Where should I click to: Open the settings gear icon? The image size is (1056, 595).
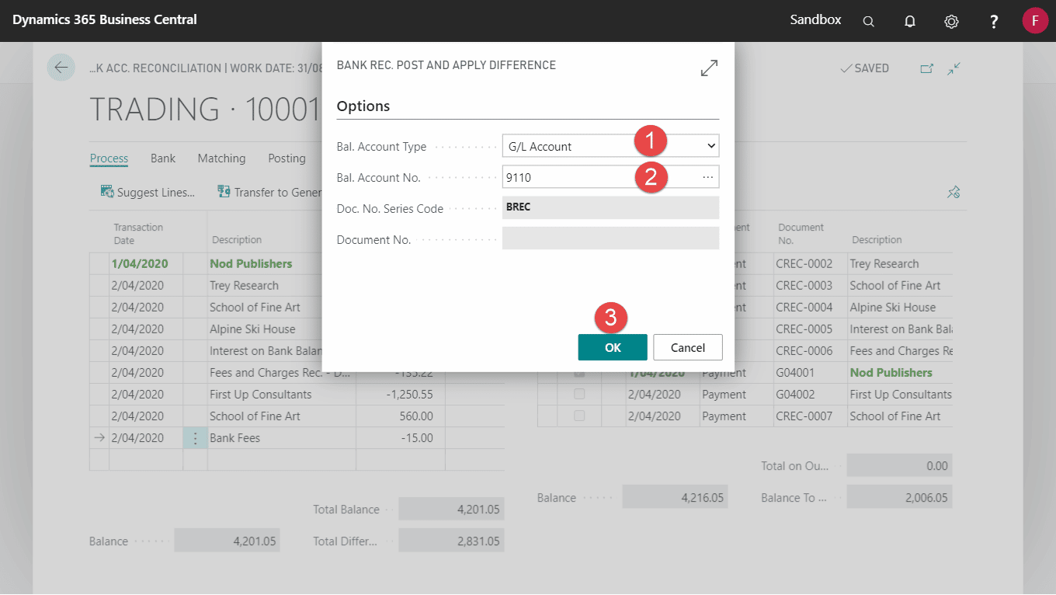pos(951,21)
